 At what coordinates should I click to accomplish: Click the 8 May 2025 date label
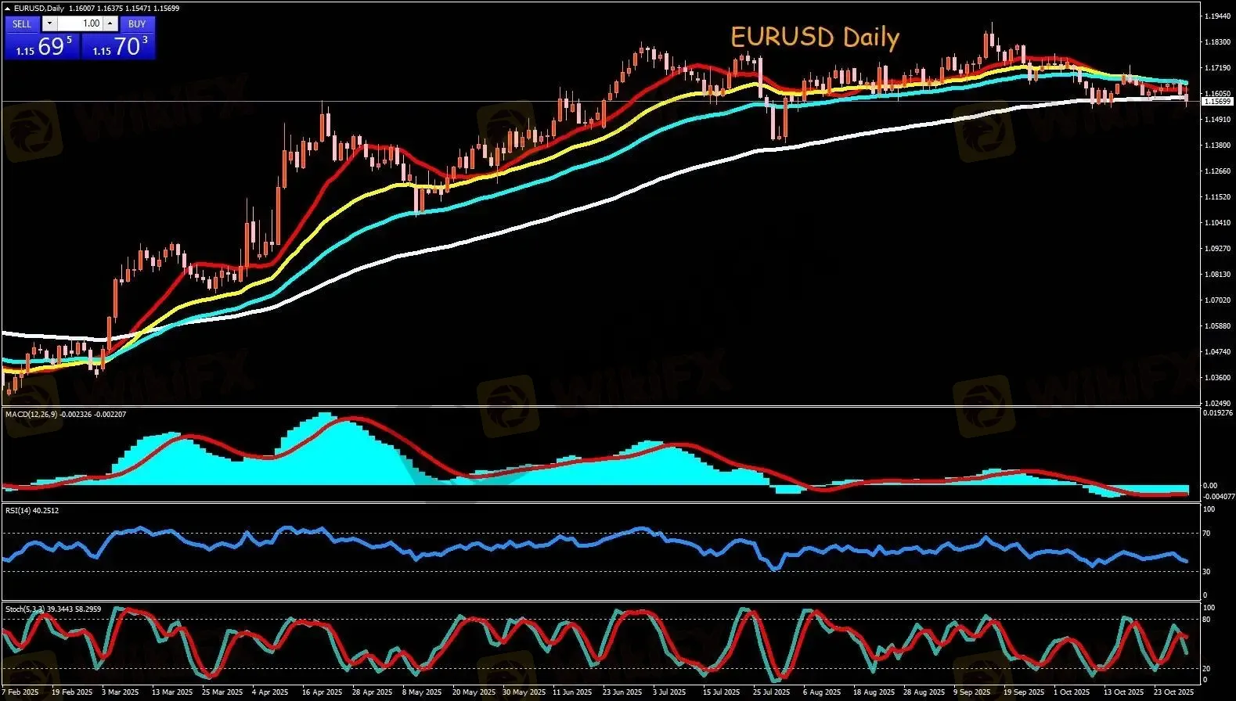click(422, 692)
